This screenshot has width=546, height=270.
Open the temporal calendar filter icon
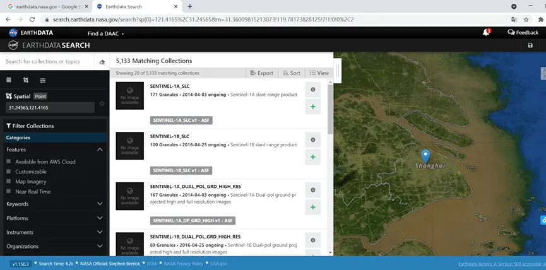coord(9,80)
